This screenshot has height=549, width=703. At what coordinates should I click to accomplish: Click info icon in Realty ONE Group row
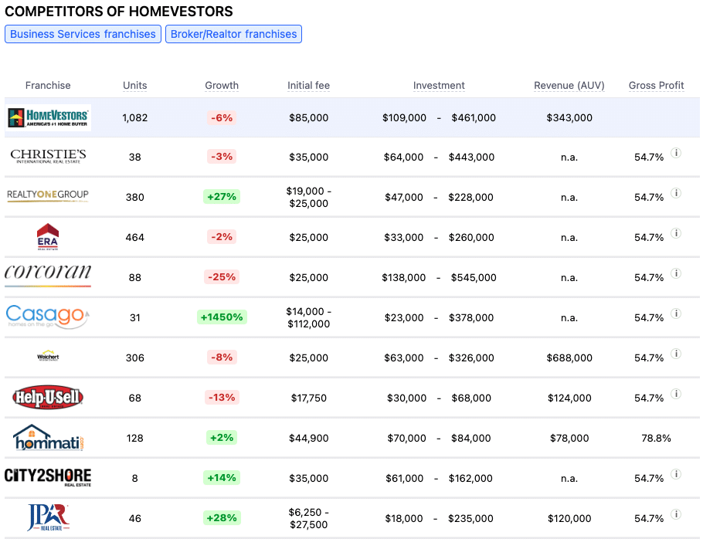coord(676,193)
